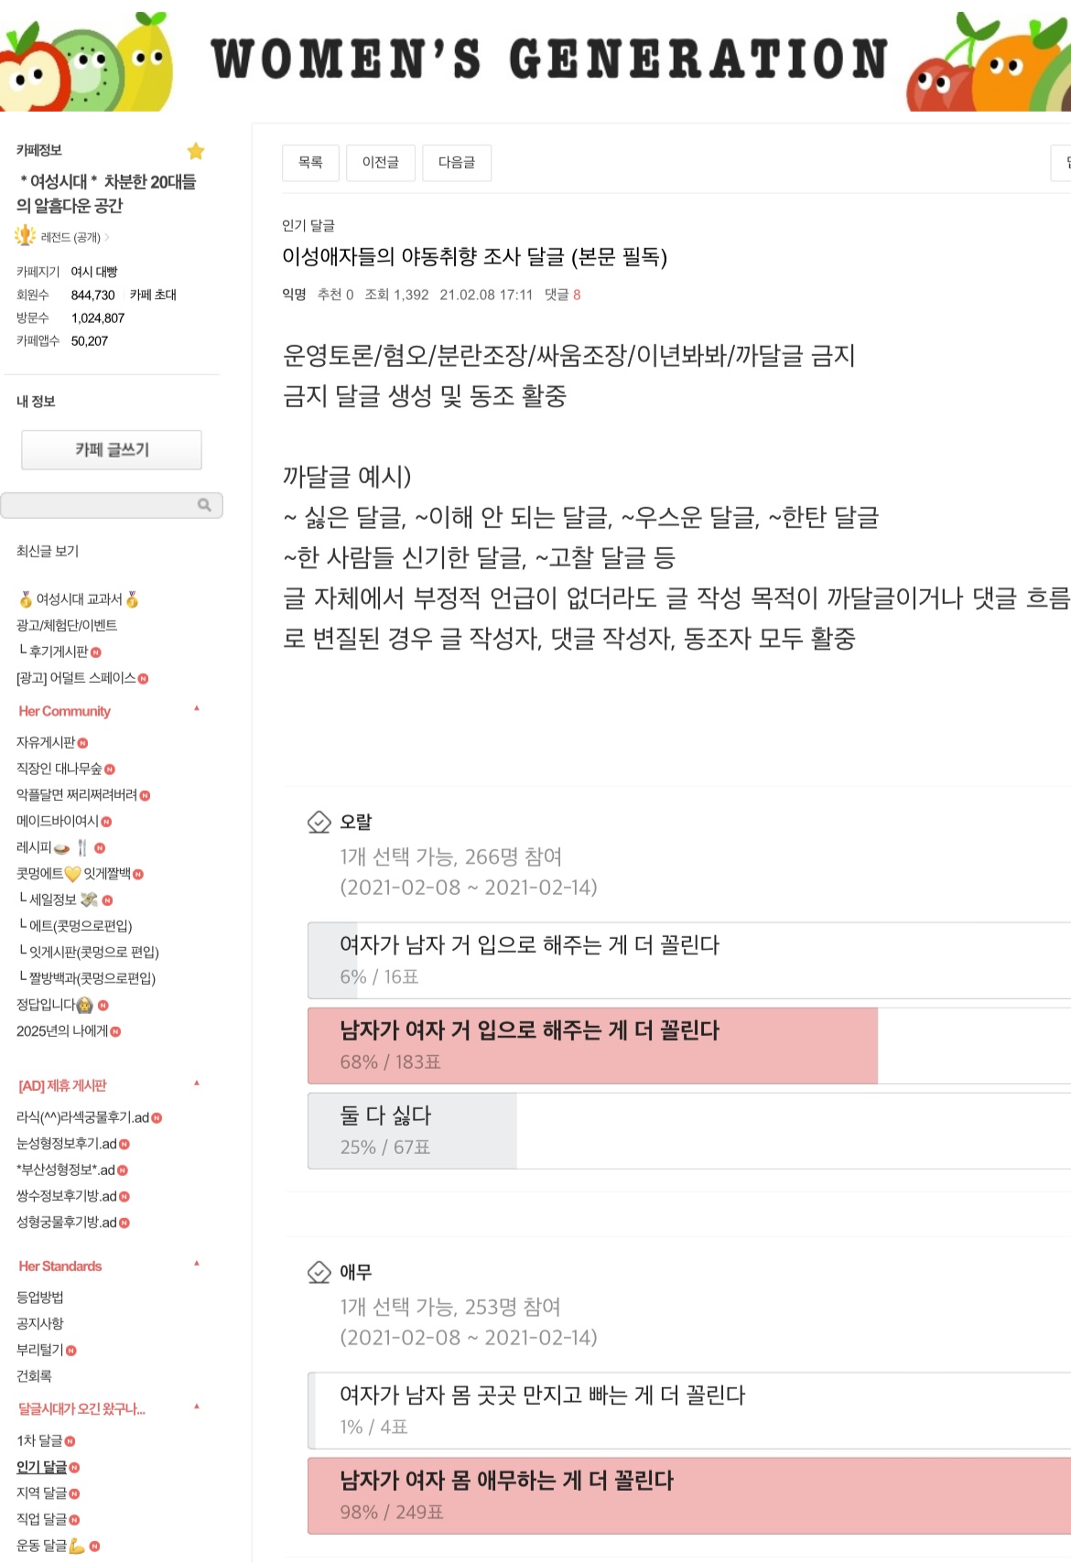Click the 목록 list button
The height and width of the screenshot is (1563, 1071).
[310, 163]
